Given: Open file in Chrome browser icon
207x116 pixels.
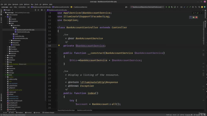Looking at the screenshot, I should coord(193,17).
